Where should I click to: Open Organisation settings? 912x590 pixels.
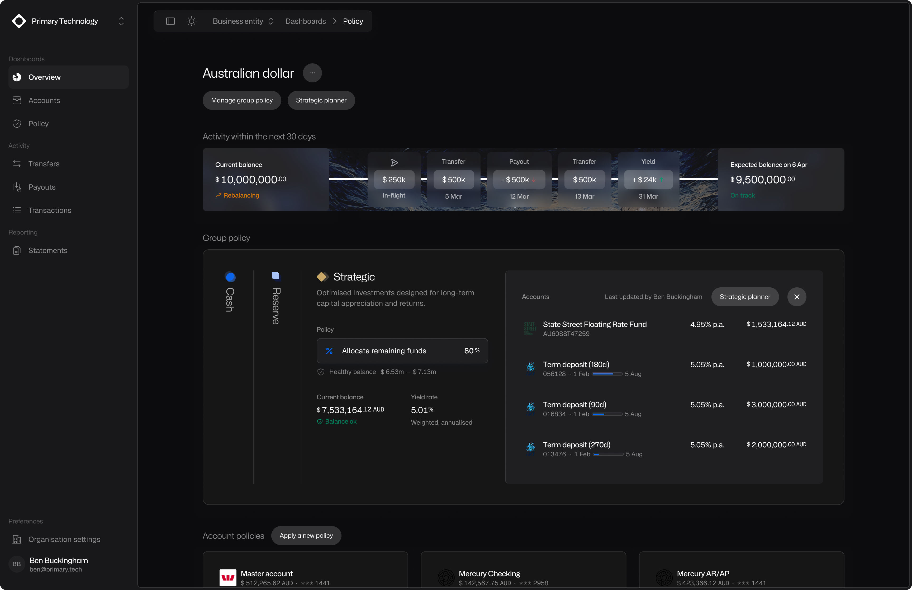point(64,540)
